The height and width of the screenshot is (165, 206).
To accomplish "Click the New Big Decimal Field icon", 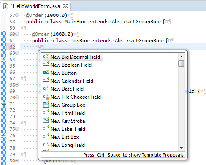I will pos(46,57).
